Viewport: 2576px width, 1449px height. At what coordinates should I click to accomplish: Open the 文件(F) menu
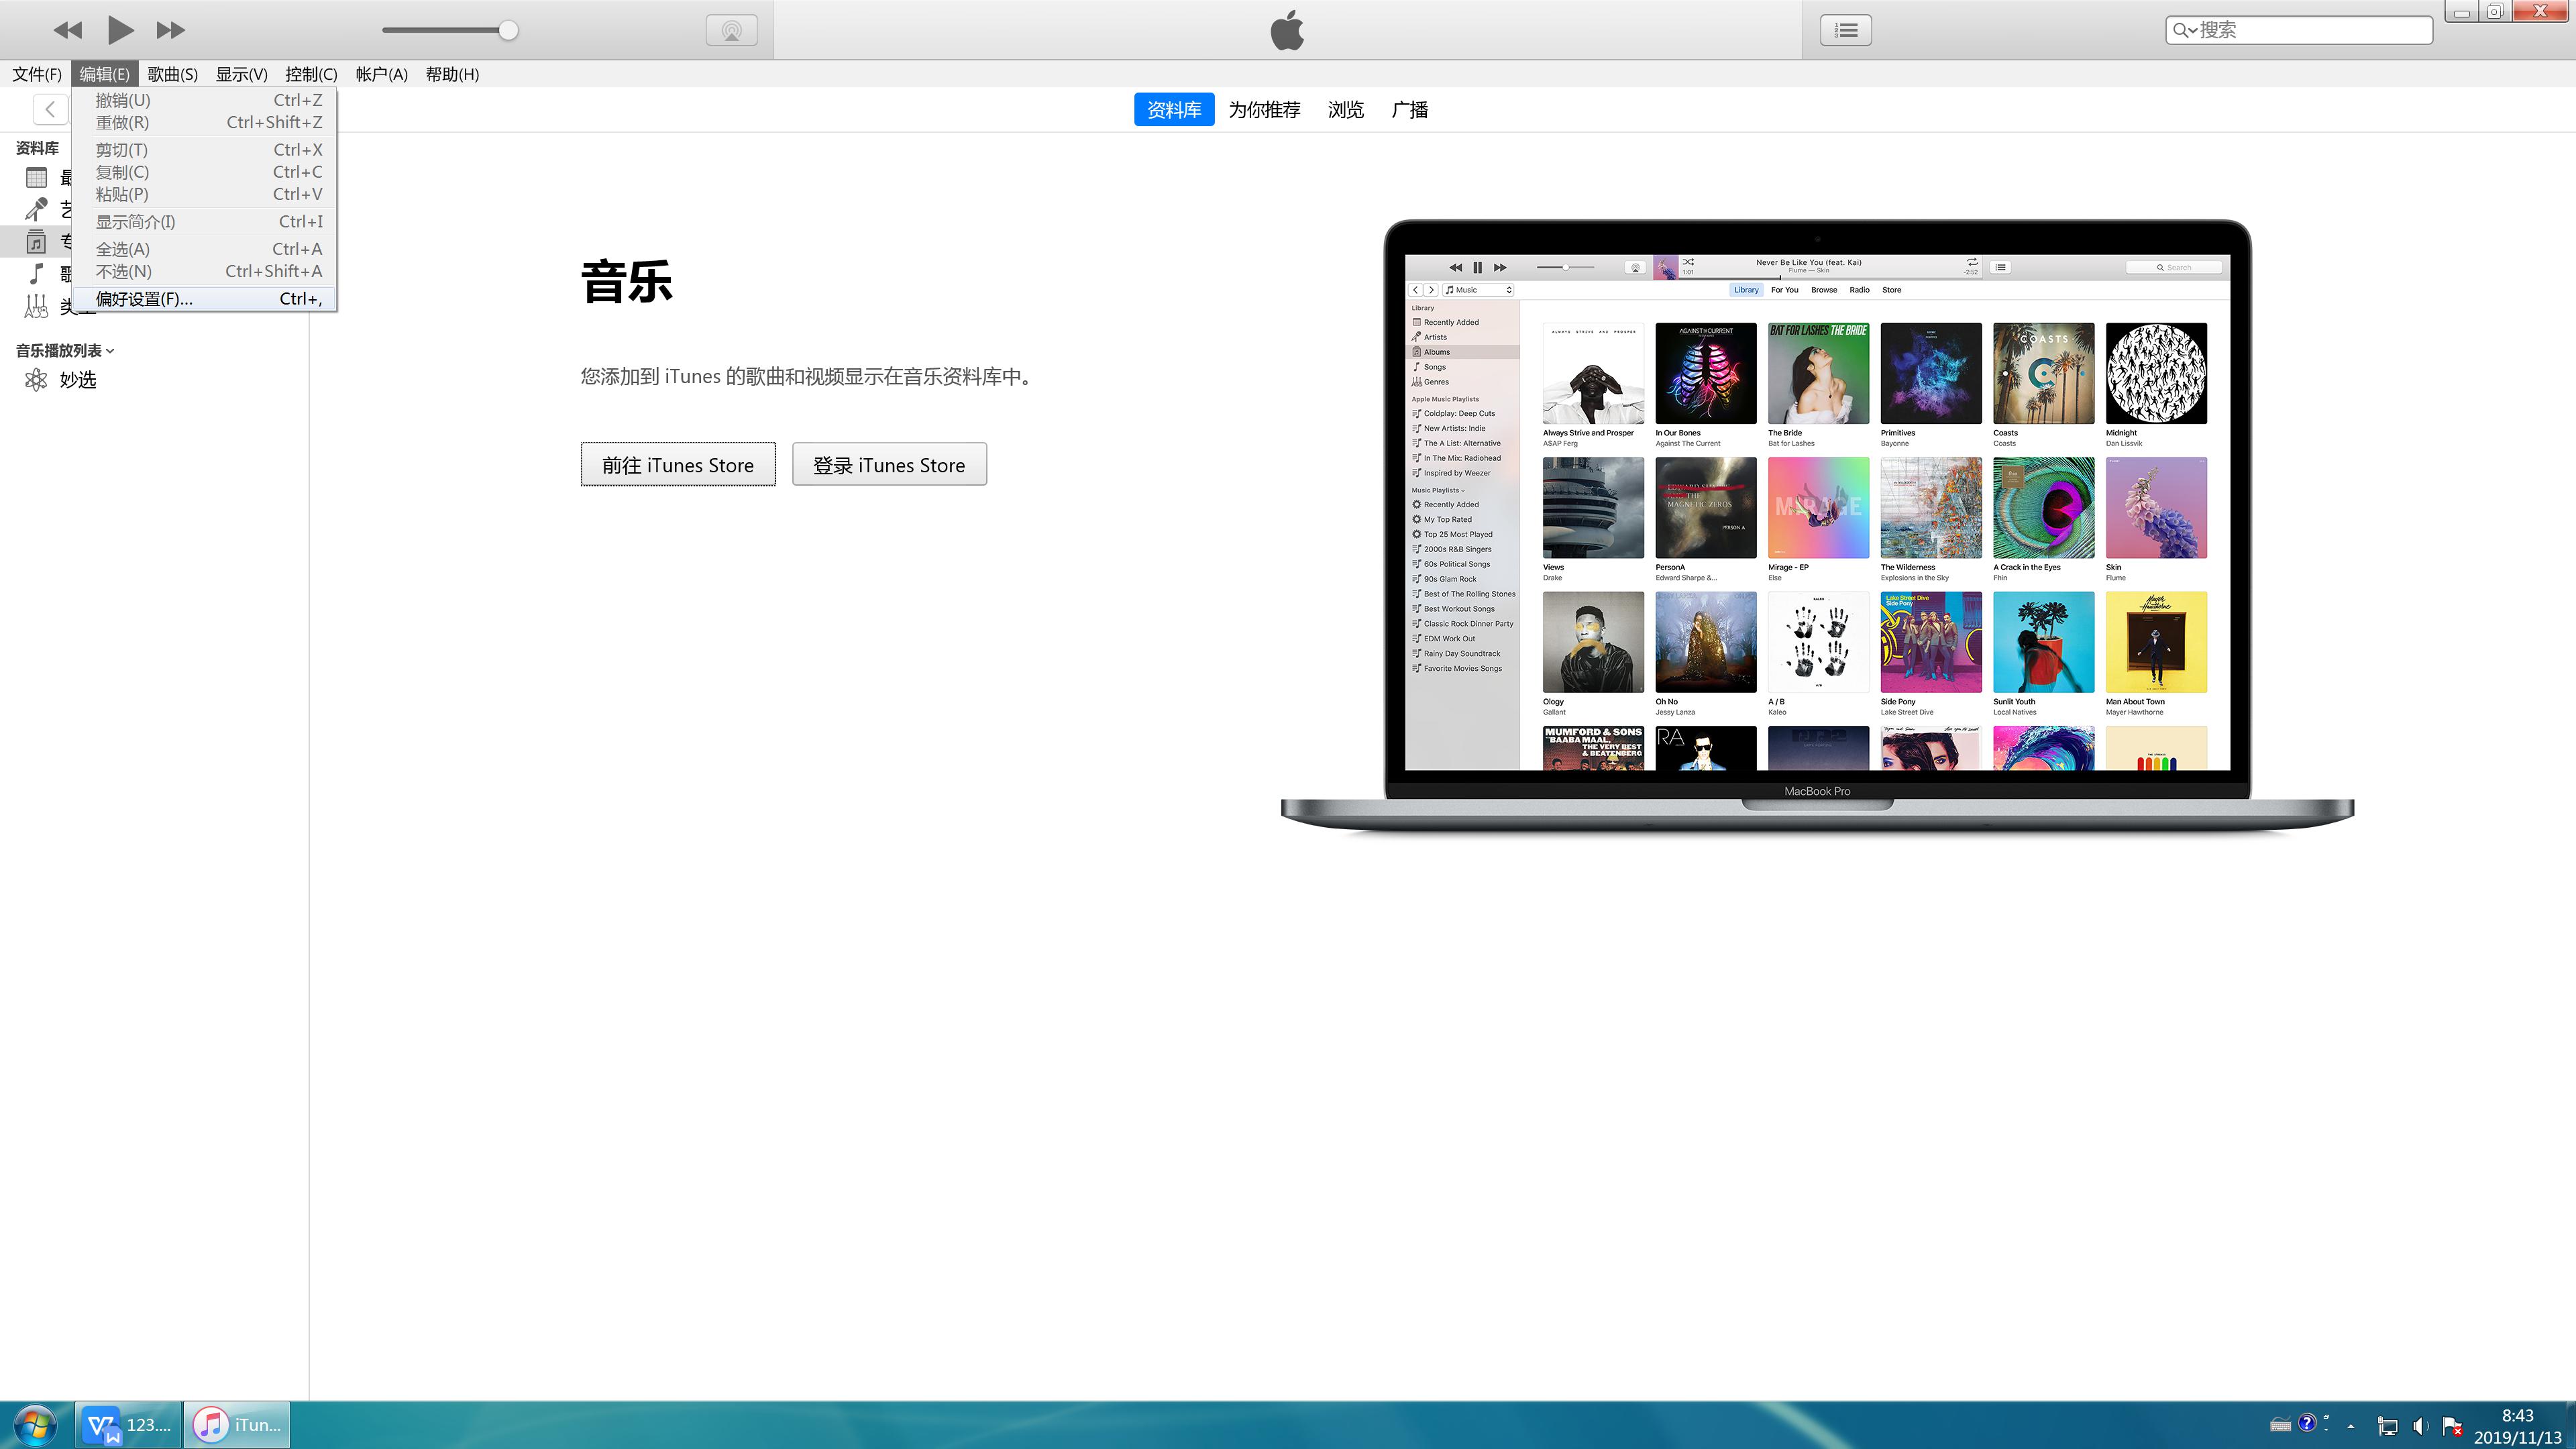click(37, 74)
